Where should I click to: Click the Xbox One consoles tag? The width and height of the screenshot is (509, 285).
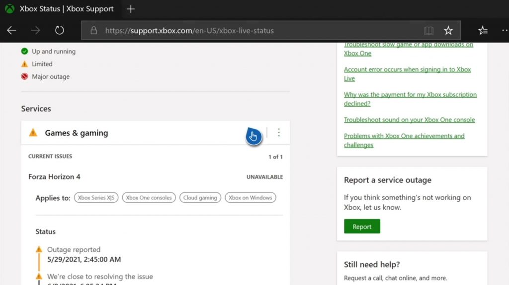tap(149, 198)
